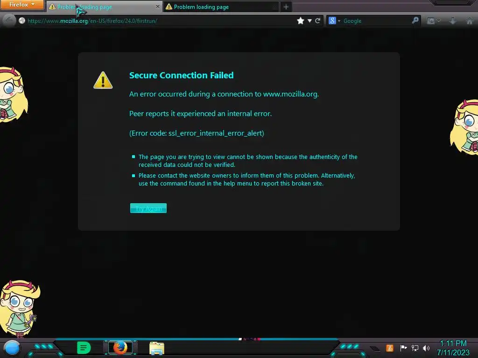Click the Secure Connection Failed heading
478x358 pixels.
pyautogui.click(x=182, y=75)
